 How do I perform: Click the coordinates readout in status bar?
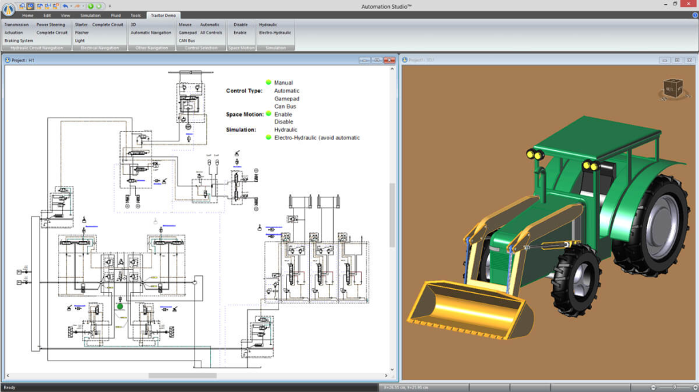[x=405, y=387]
